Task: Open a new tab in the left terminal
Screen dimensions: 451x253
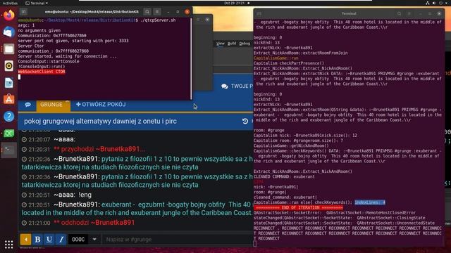Action: (23, 12)
